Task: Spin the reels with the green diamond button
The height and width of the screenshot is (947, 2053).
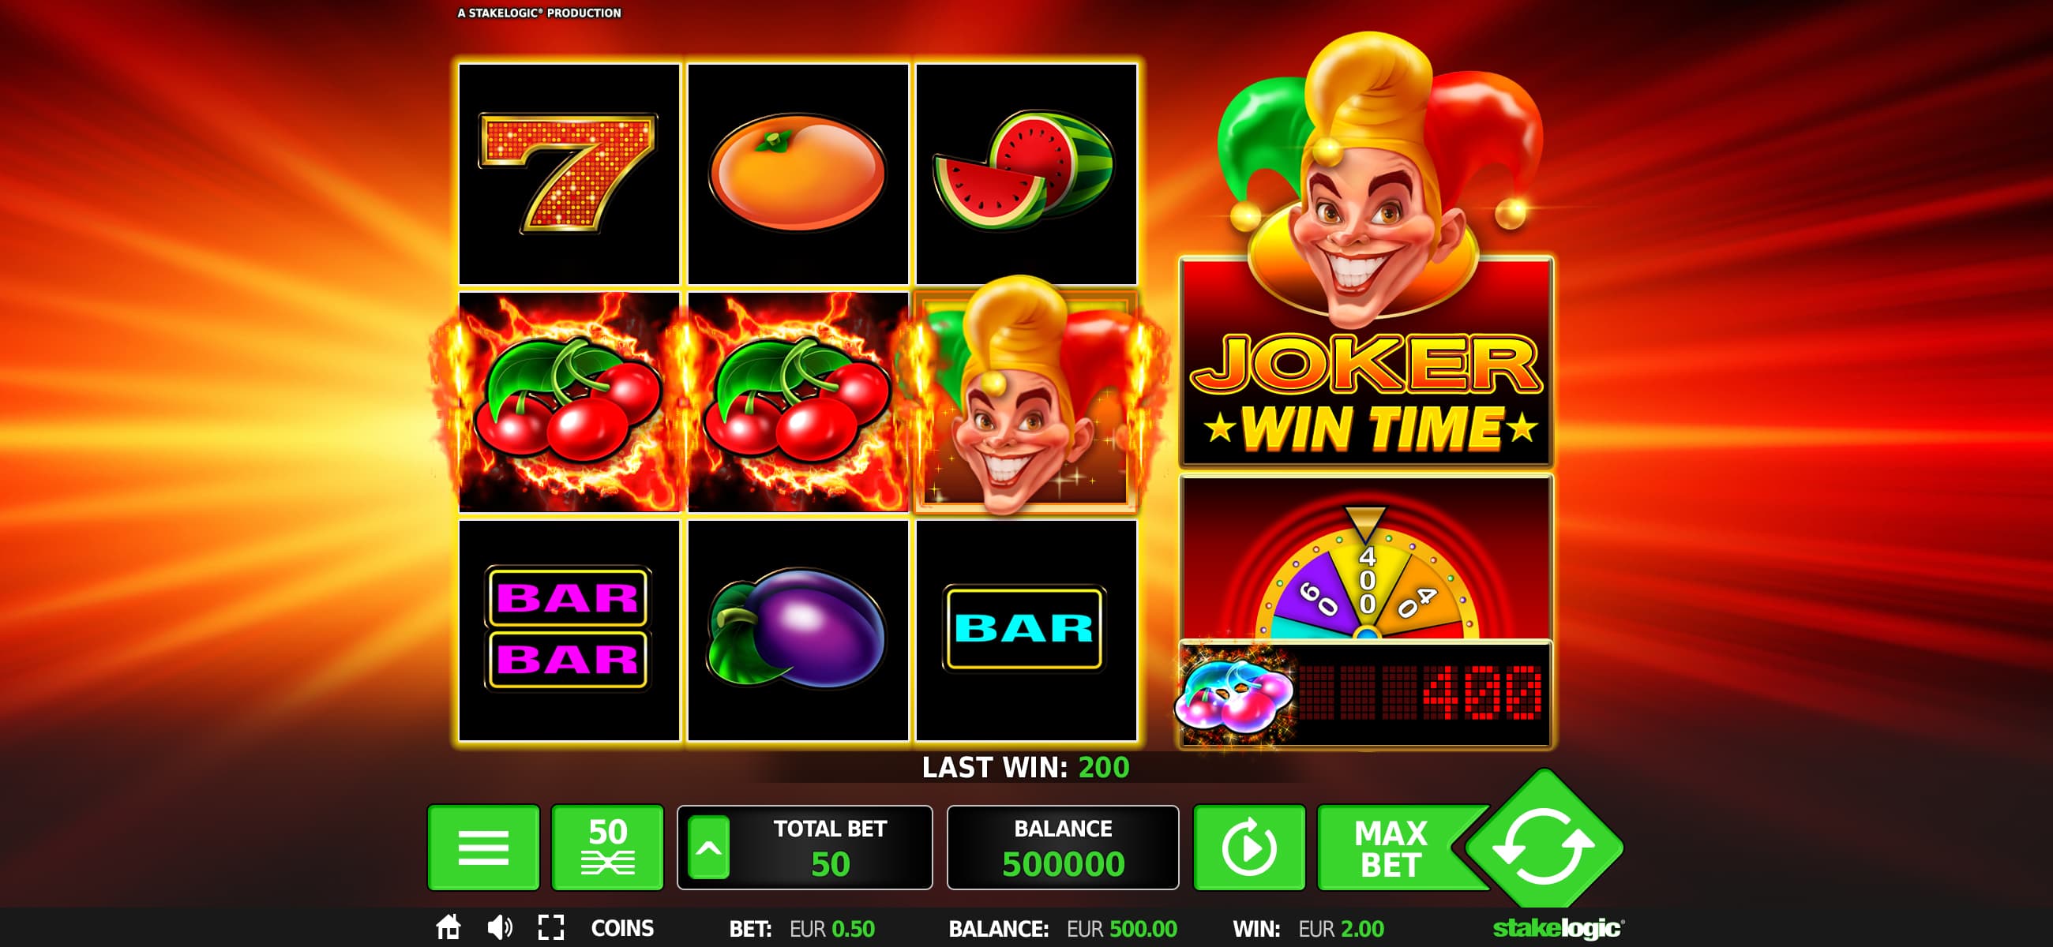Action: [1544, 844]
